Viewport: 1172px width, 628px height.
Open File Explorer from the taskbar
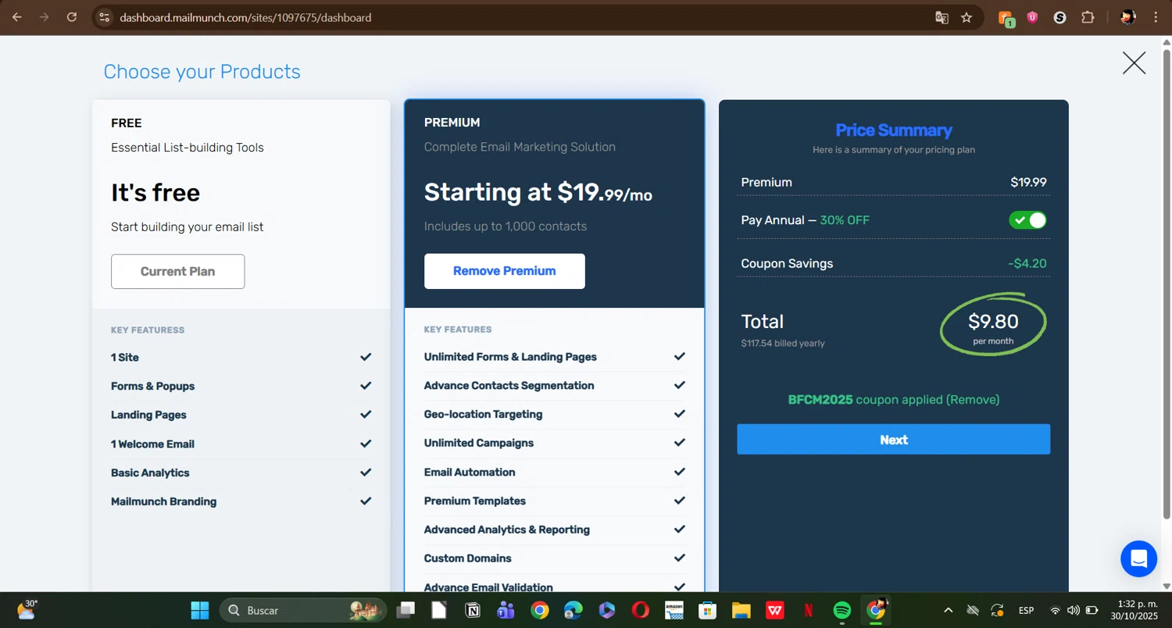pos(741,610)
